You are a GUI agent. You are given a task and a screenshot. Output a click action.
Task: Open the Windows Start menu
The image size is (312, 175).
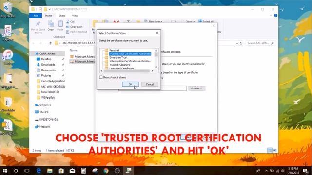tap(5, 171)
